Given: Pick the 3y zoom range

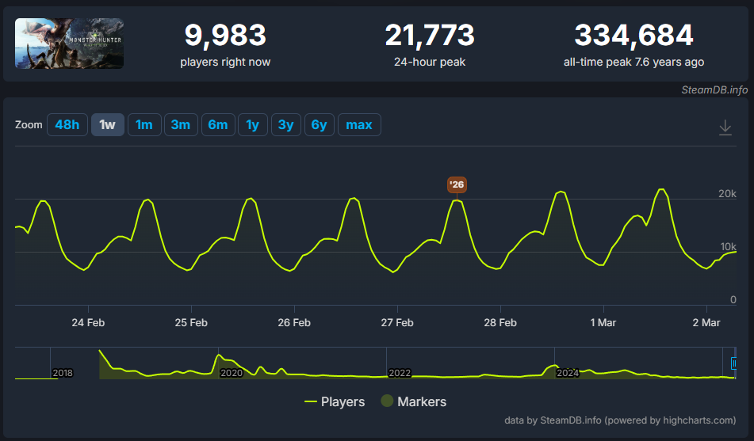Looking at the screenshot, I should tap(285, 125).
